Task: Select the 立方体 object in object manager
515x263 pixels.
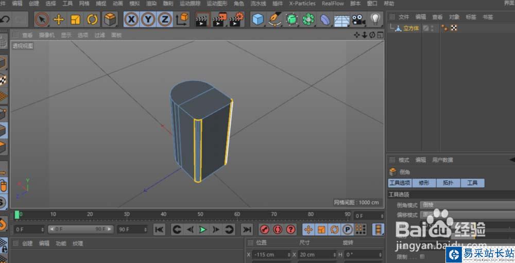Action: (410, 28)
